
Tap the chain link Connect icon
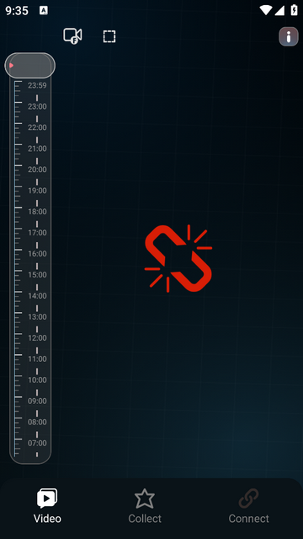coord(248,499)
